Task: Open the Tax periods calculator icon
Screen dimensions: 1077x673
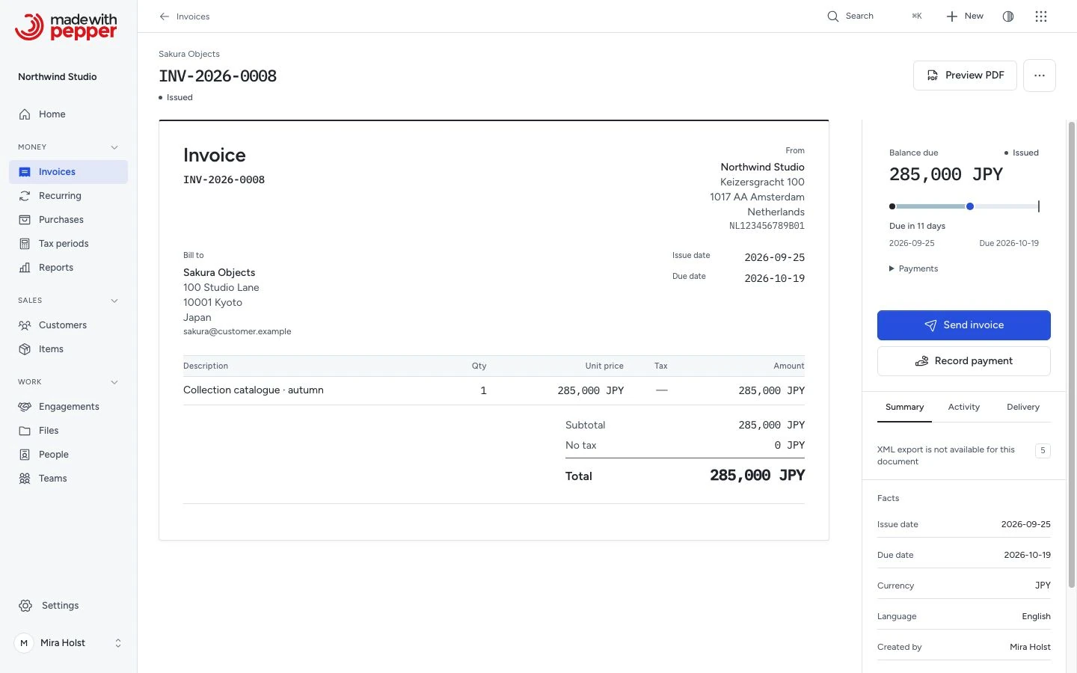Action: (25, 244)
